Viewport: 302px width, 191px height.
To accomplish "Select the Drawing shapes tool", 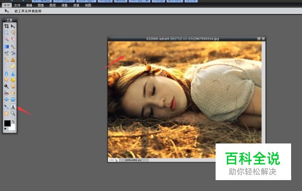I will click(13, 67).
